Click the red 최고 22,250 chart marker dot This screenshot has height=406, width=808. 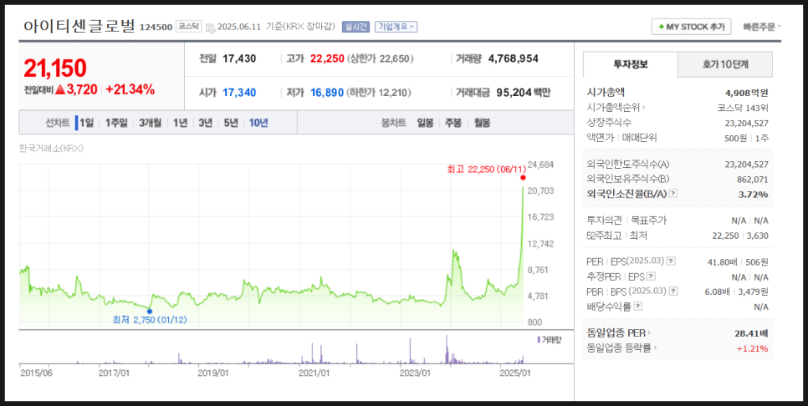tap(523, 178)
